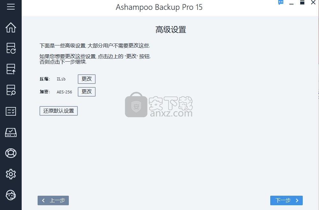Minimize the Ashampoo Backup Pro window
Viewport: 319px width, 210px height.
292,3
